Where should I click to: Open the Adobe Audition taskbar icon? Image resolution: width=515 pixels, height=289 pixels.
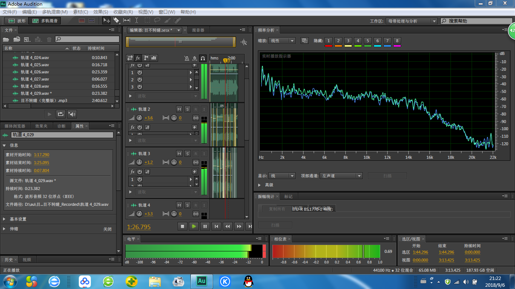(x=202, y=281)
